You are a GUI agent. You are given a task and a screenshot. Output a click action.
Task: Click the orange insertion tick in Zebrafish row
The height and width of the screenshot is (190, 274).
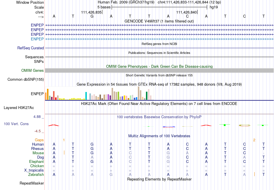pyautogui.click(x=254, y=174)
